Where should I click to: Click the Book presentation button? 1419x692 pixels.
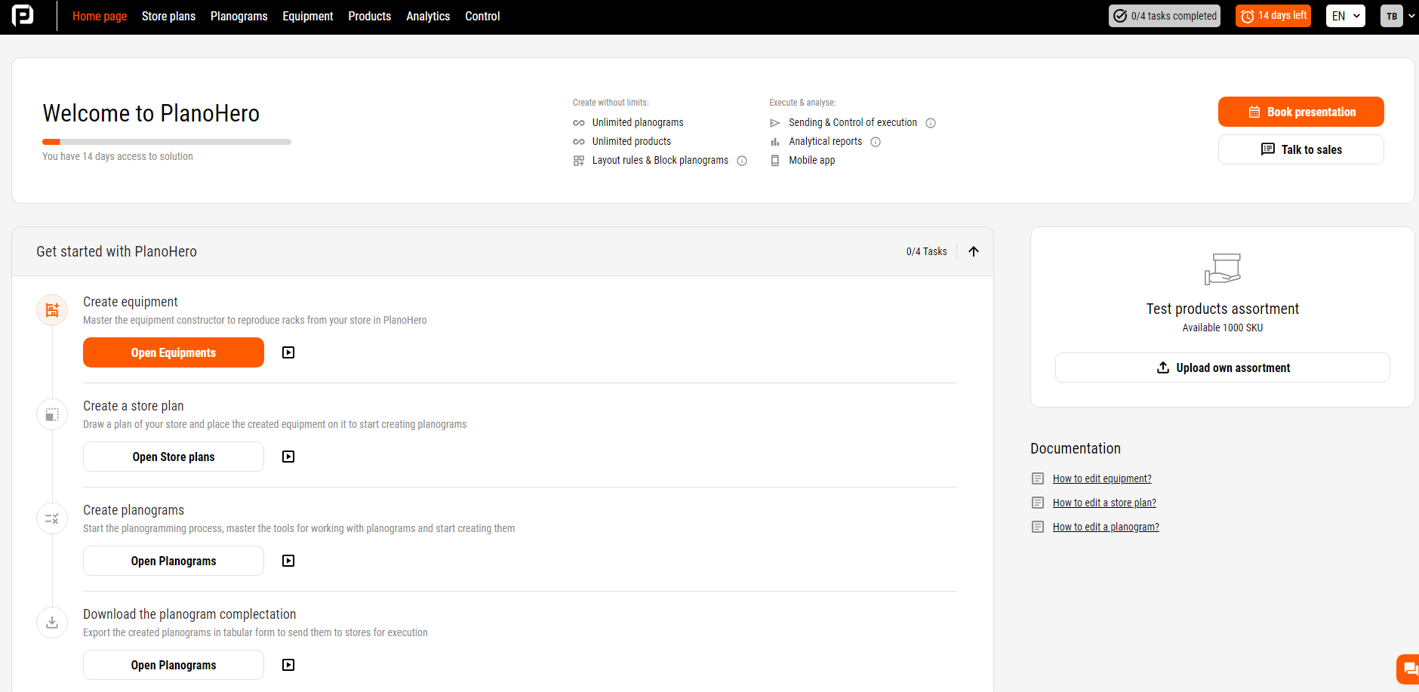(x=1300, y=112)
